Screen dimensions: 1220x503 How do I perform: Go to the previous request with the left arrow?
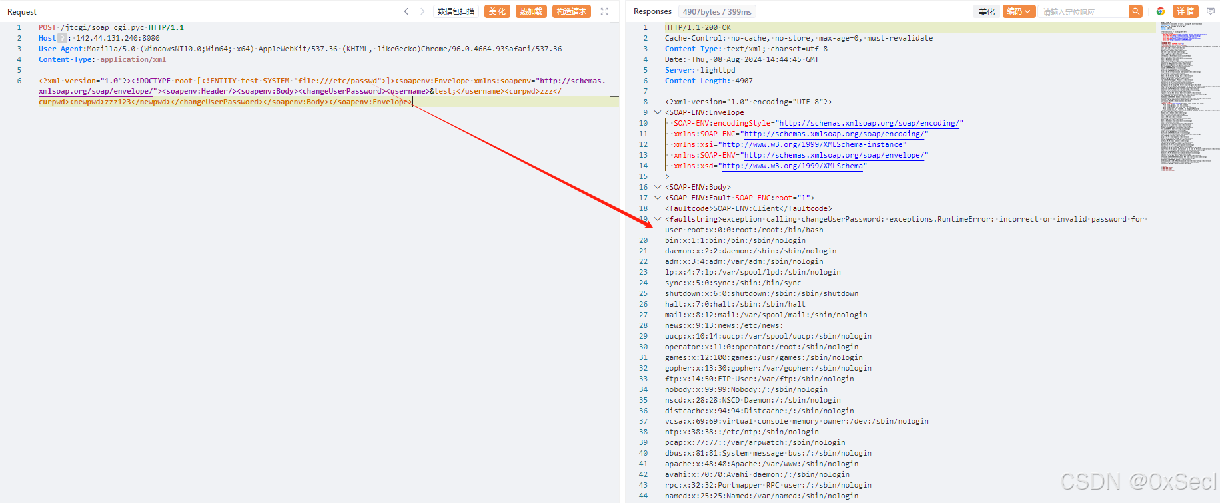[406, 11]
